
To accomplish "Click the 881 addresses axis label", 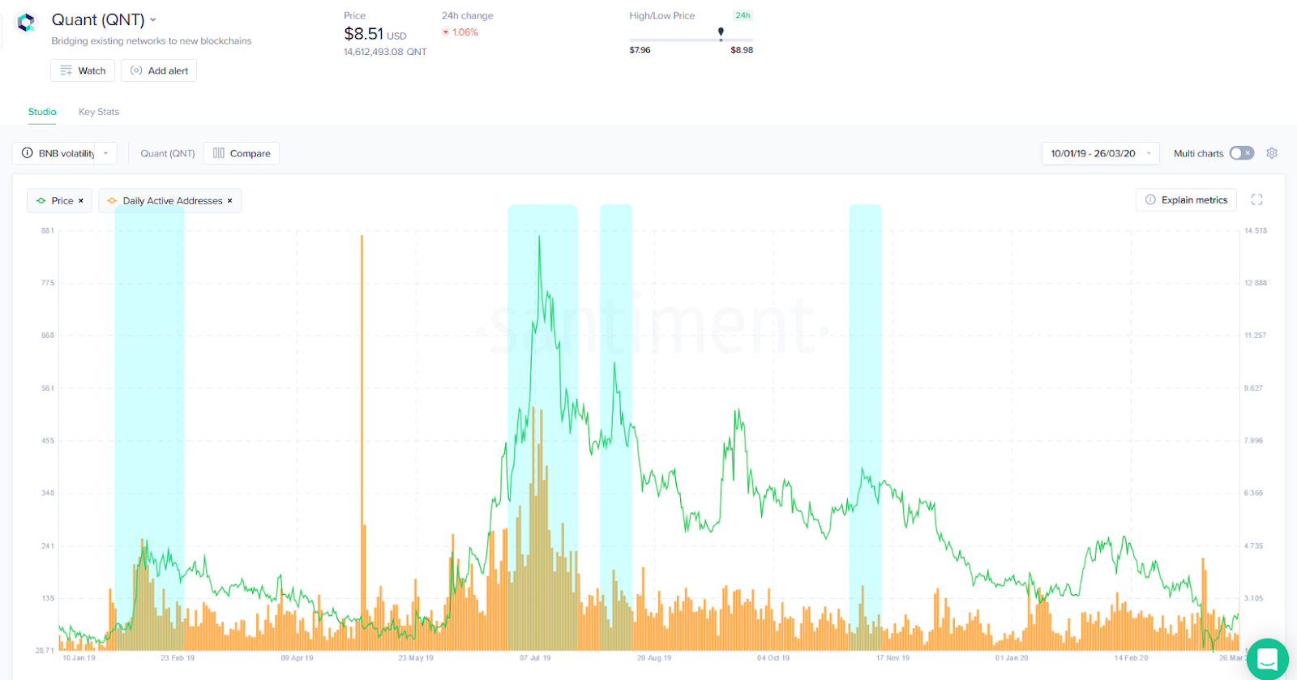I will 48,231.
